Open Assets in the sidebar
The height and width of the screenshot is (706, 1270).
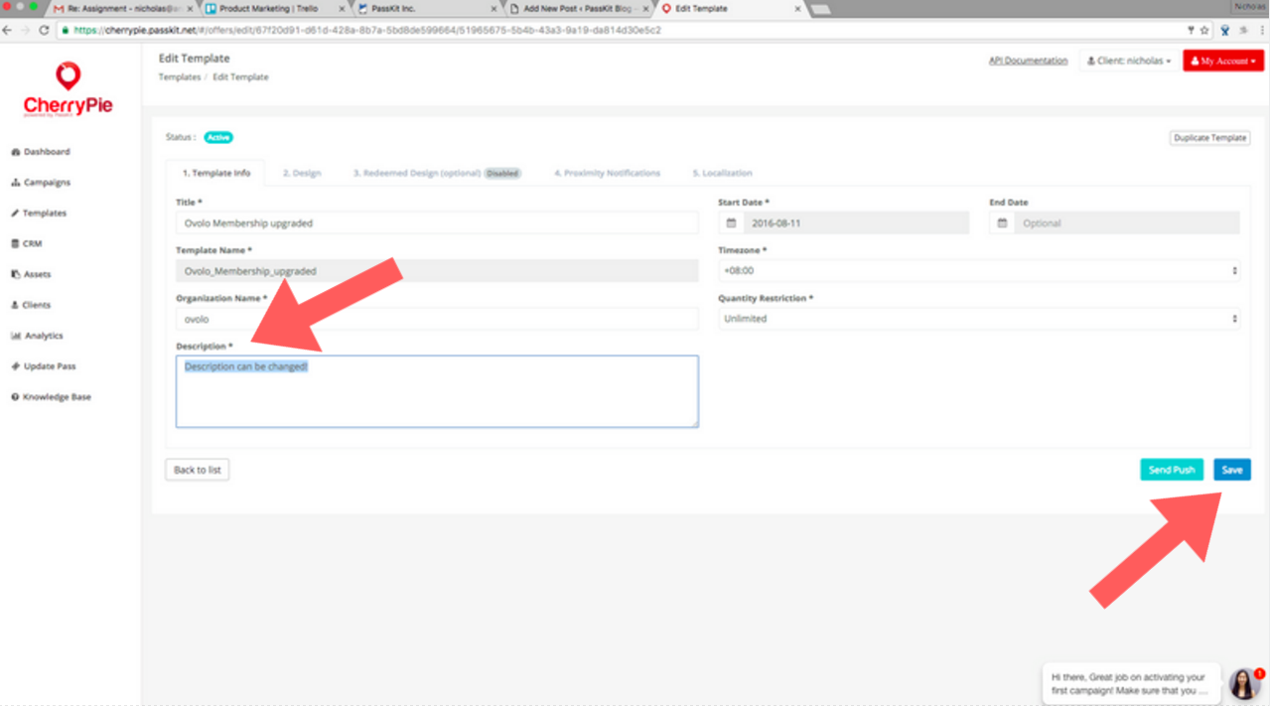31,274
